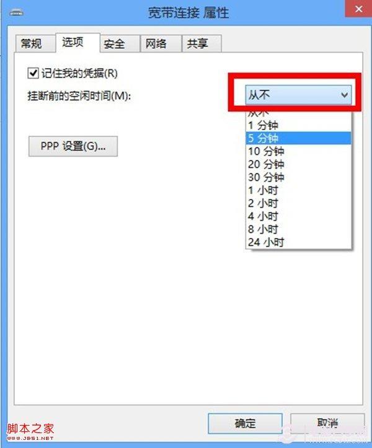372x448 pixels.
Task: Pick 24 小时 from the list
Action: click(298, 242)
